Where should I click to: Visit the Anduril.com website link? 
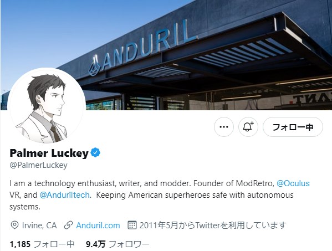tap(98, 226)
